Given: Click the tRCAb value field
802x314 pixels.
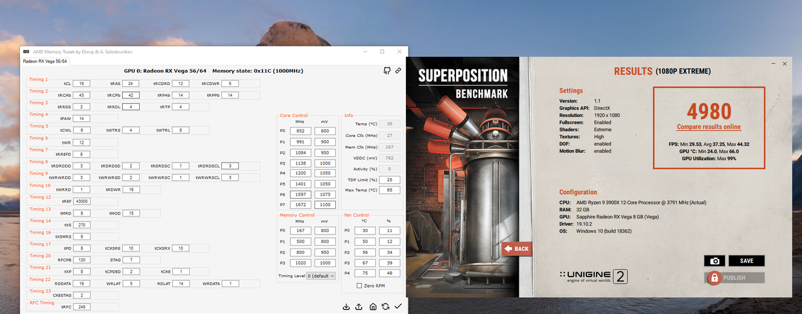Looking at the screenshot, I should tap(82, 95).
